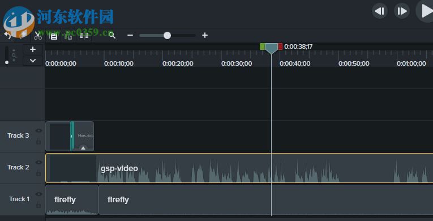
Task: Hide Track 3 with eye icon
Action: 39,130
